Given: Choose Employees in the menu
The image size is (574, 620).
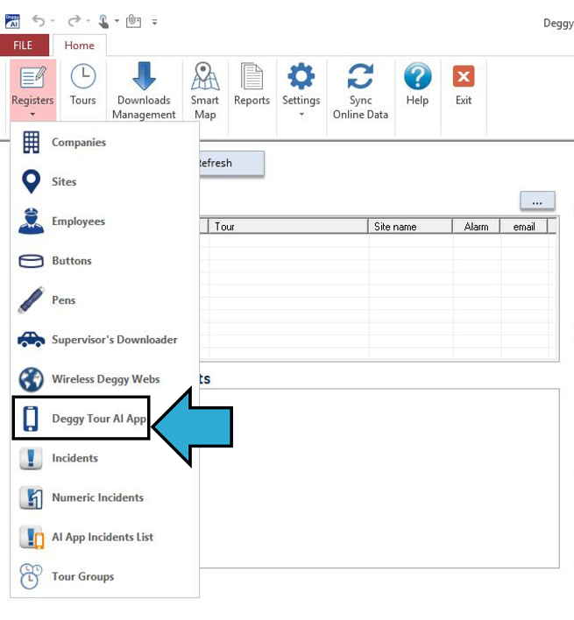Looking at the screenshot, I should point(105,222).
